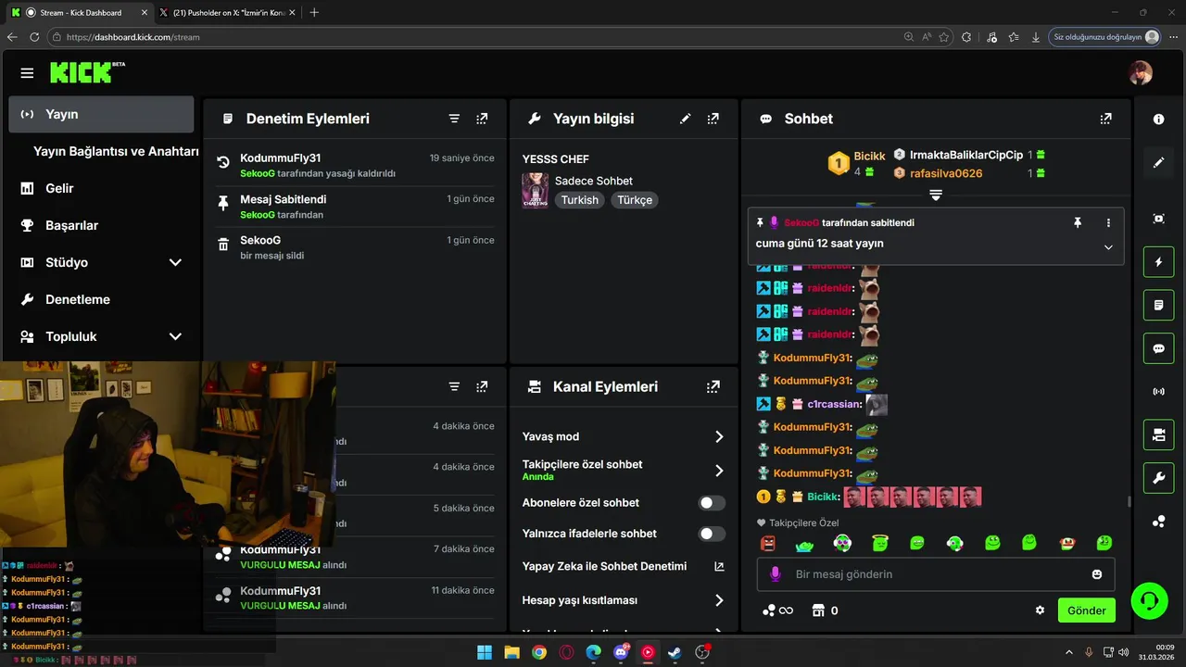Pop out the Sohbet chat panel

tap(1105, 119)
